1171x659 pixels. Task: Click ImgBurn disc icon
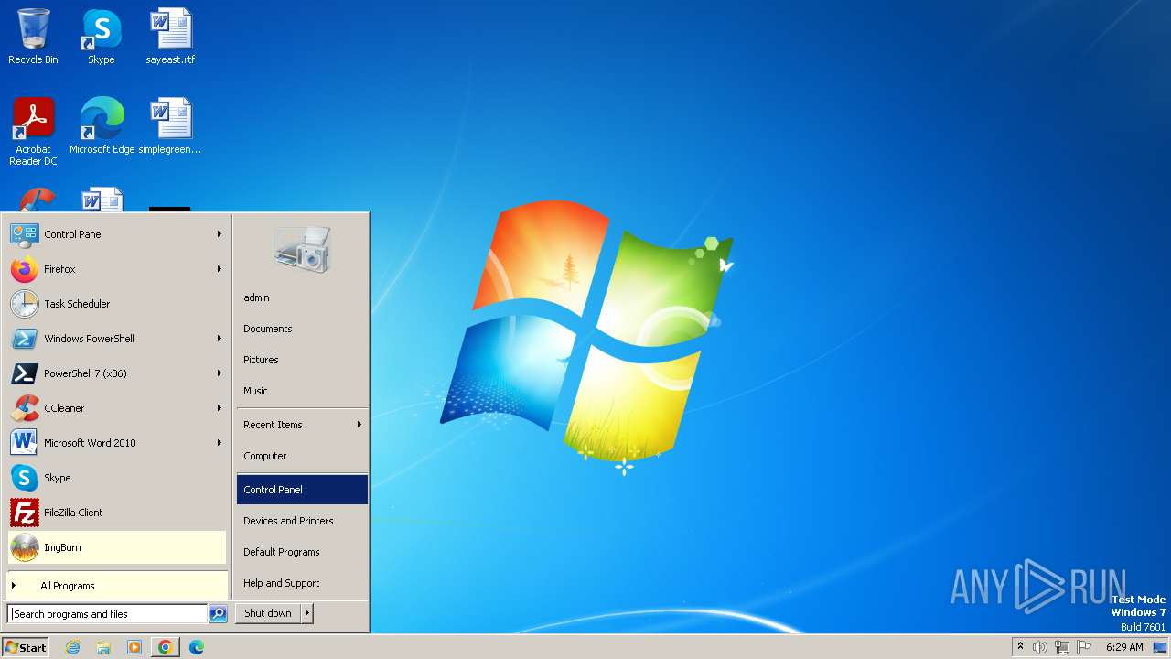coord(25,547)
